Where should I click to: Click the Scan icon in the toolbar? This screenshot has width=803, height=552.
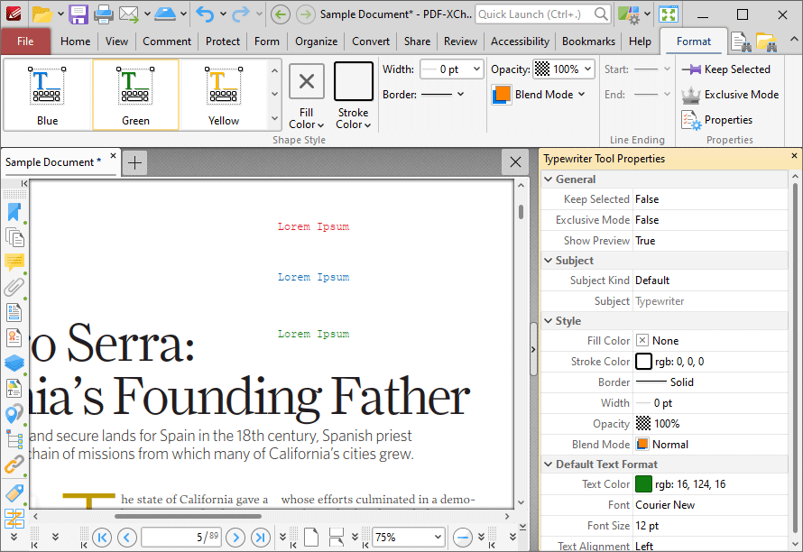pos(165,14)
